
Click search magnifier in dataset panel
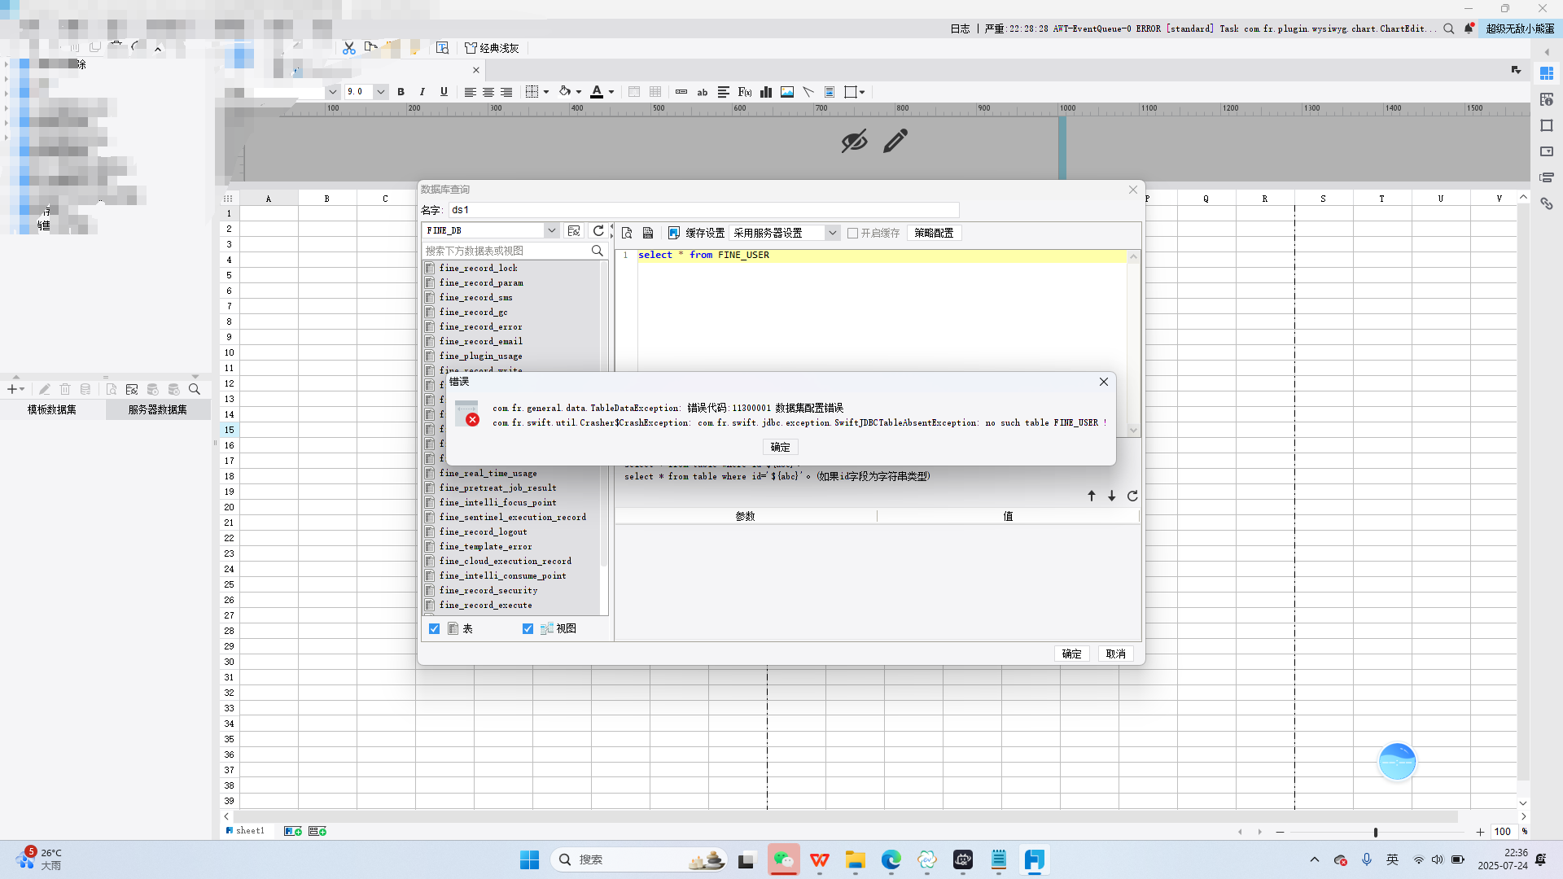195,389
